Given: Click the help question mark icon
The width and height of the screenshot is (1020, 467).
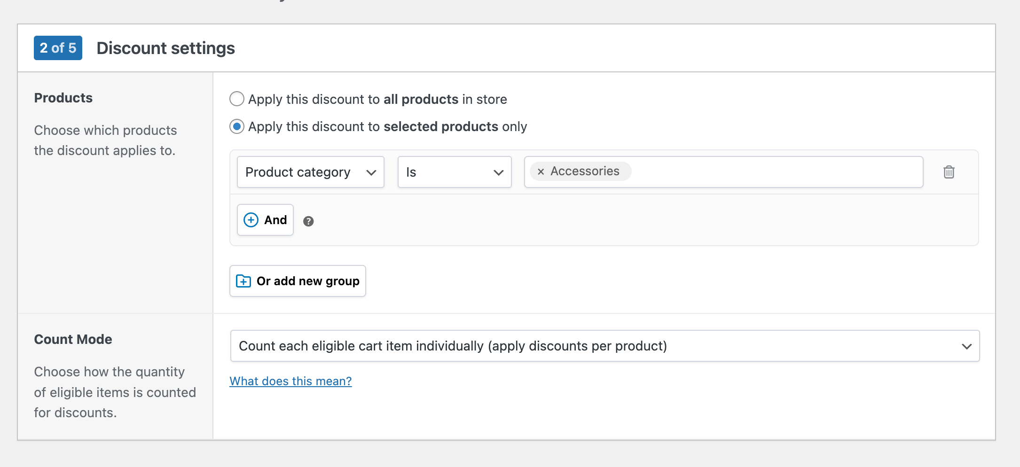Looking at the screenshot, I should tap(308, 221).
